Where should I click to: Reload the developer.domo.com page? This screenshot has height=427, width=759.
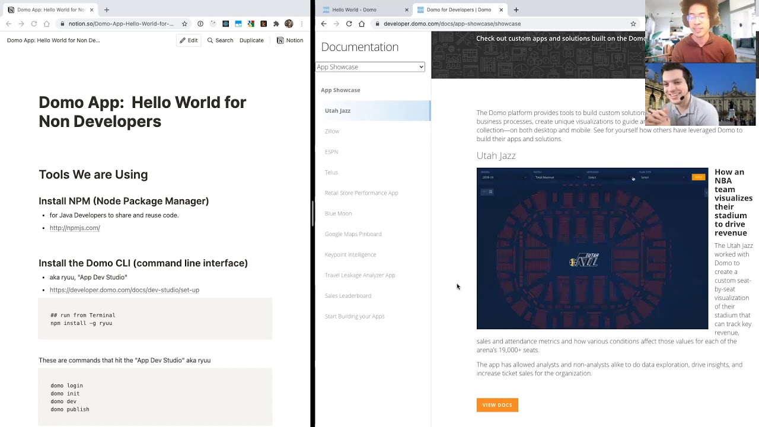349,24
